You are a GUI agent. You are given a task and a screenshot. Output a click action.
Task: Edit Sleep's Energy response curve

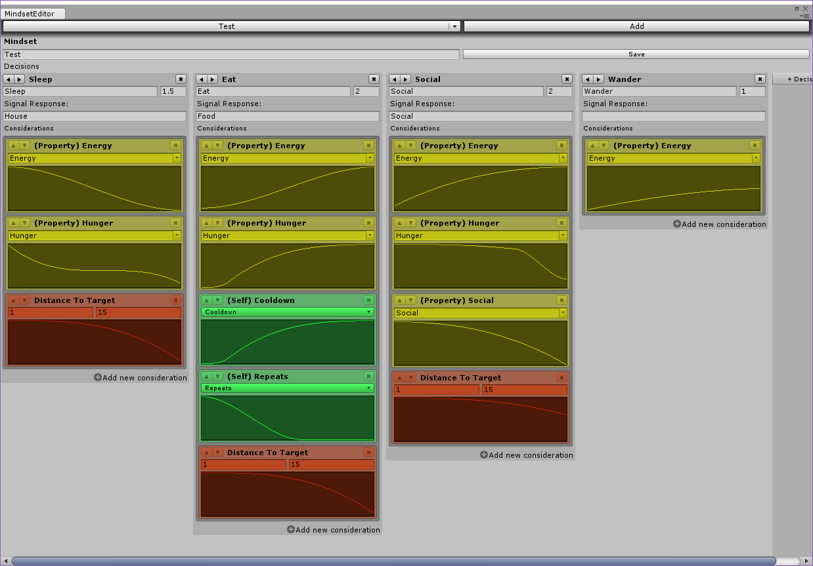(95, 189)
